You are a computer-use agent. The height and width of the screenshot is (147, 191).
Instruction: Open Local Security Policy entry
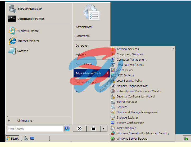point(143,81)
